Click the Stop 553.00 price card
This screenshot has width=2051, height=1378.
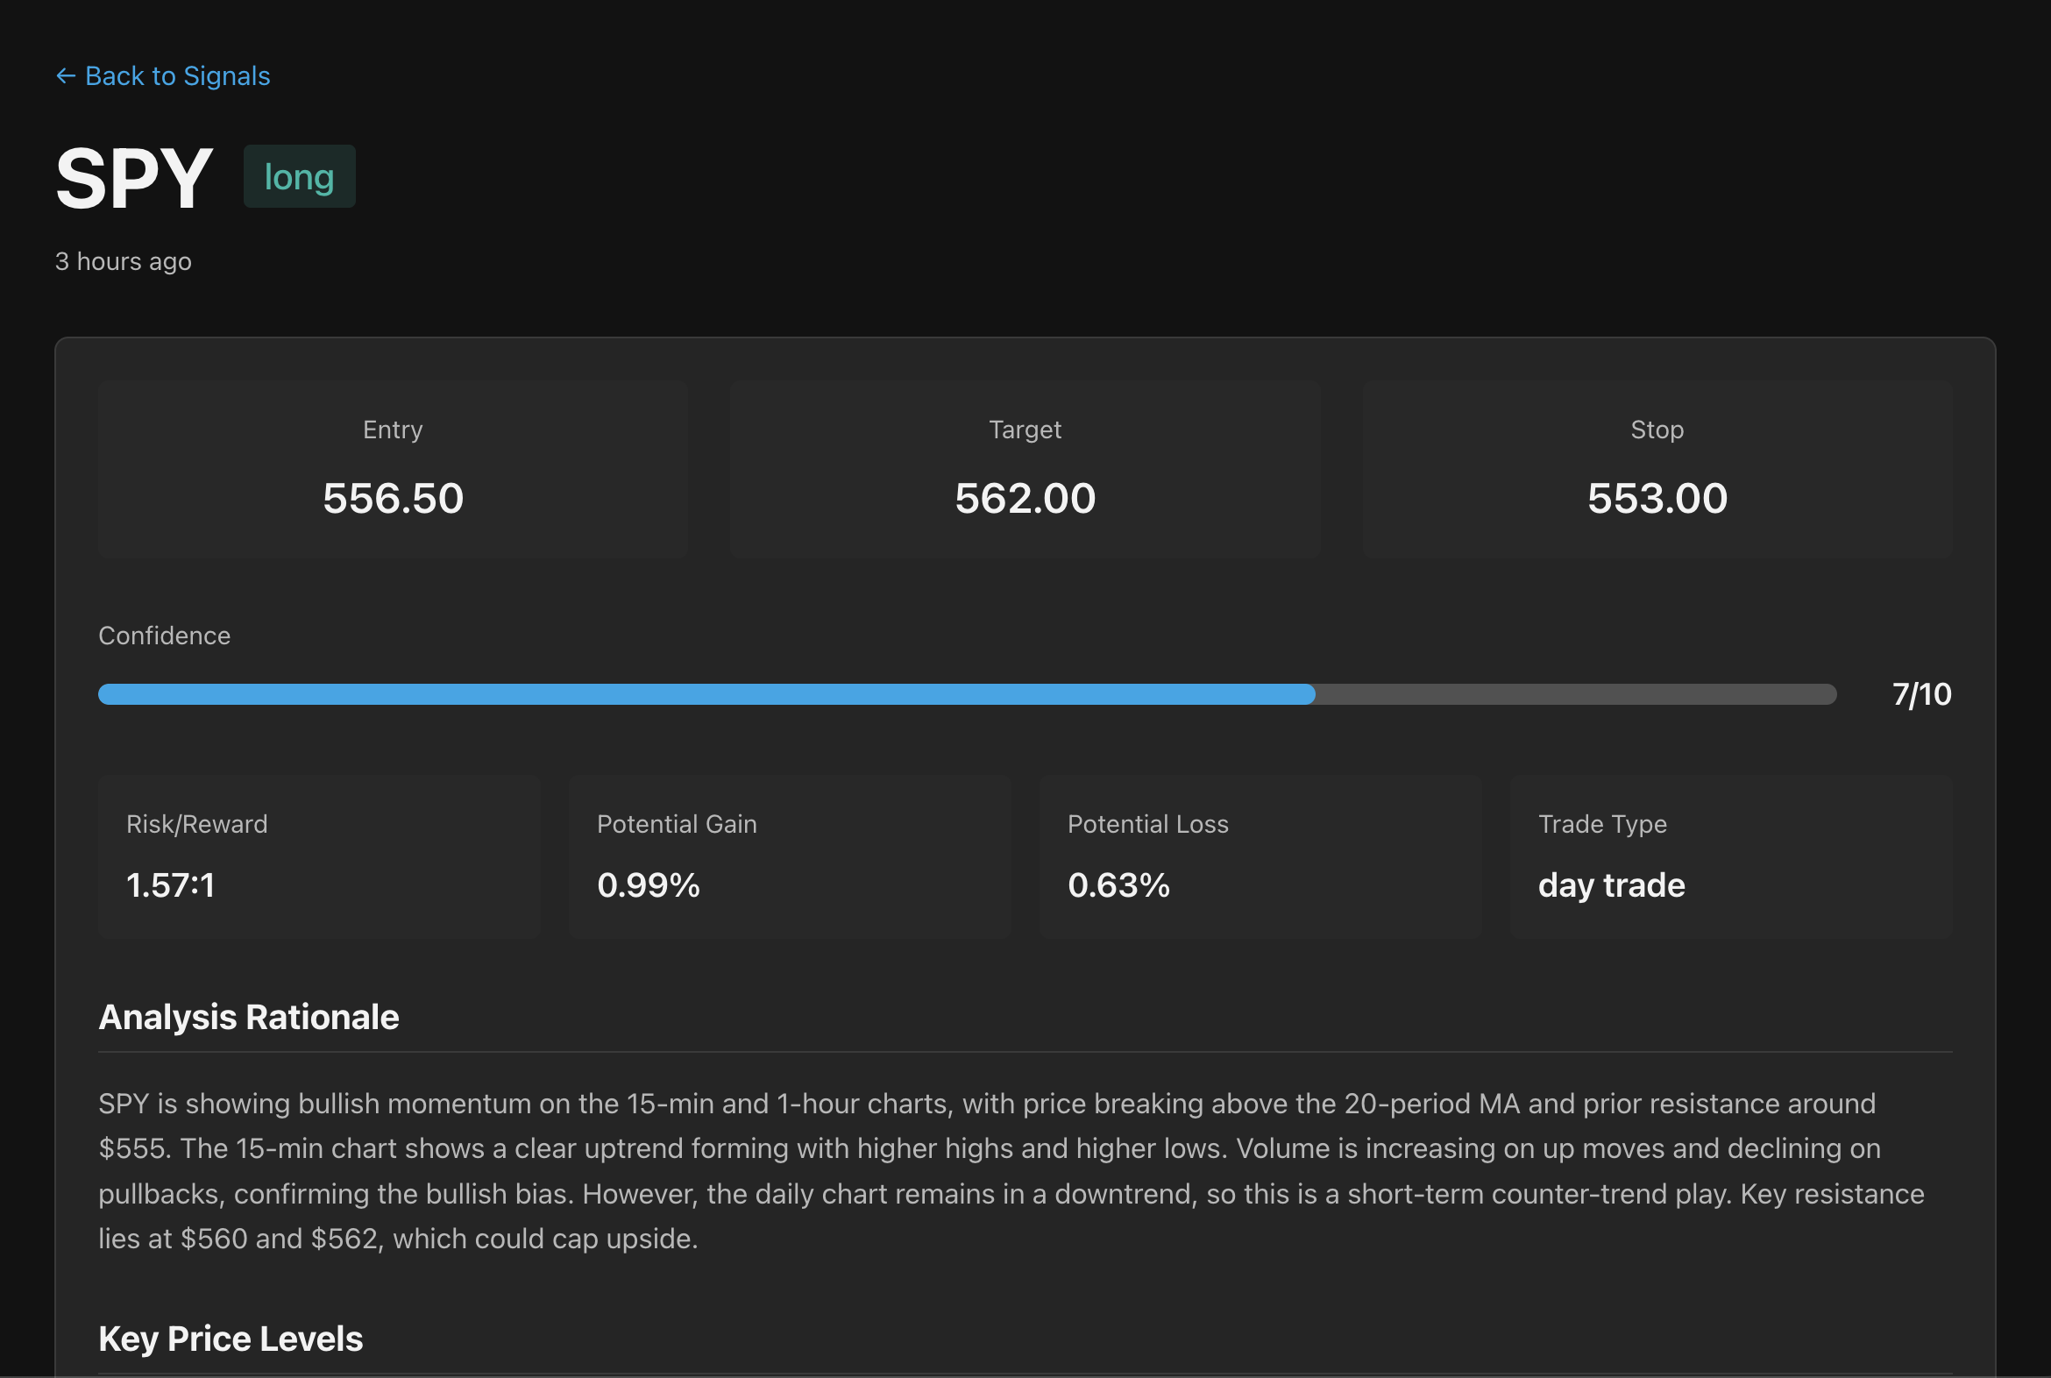pyautogui.click(x=1657, y=469)
